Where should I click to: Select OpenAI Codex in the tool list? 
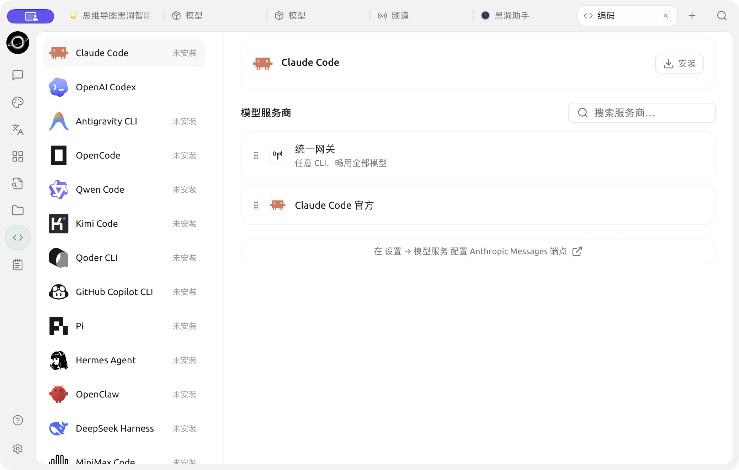coord(124,87)
